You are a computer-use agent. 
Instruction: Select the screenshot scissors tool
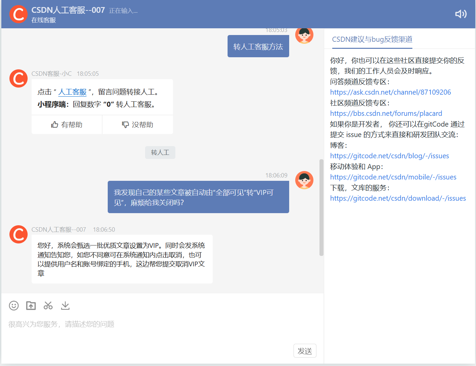(48, 305)
